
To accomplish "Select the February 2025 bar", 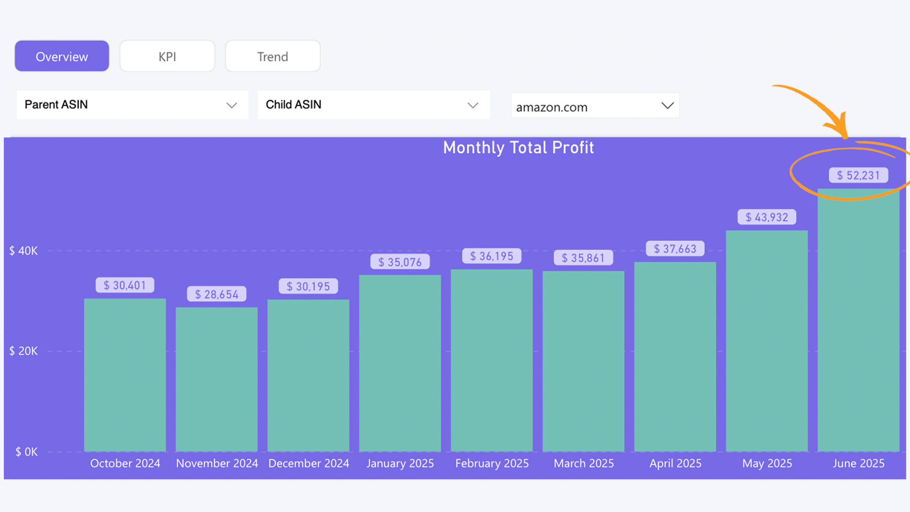I will click(x=491, y=360).
